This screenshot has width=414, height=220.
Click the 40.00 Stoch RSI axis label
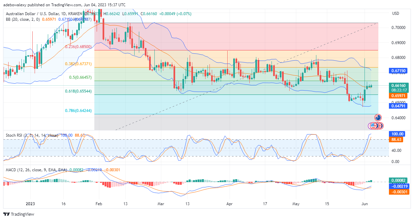(397, 151)
